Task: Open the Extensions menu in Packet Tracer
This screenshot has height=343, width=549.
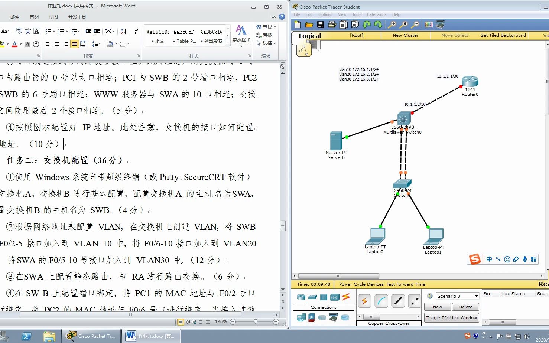Action: (x=377, y=14)
